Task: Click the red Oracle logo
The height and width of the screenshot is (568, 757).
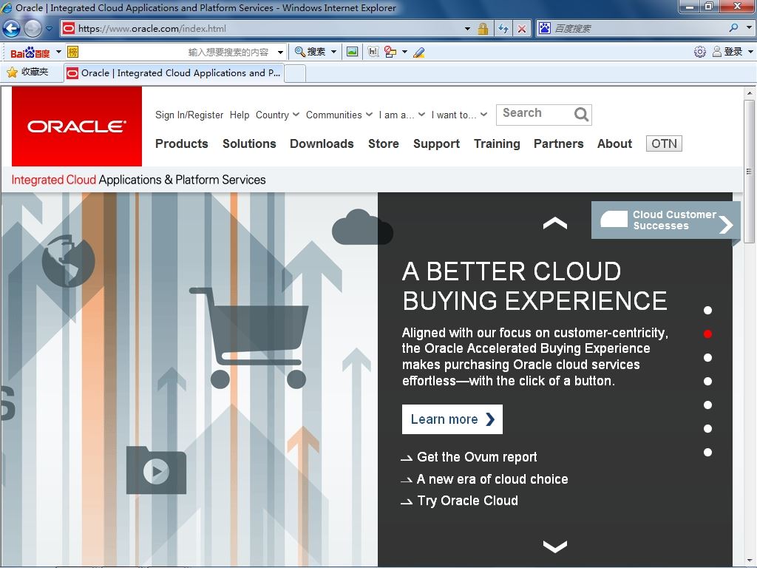Action: click(77, 126)
